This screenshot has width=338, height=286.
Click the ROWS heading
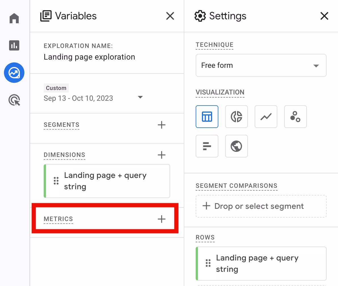tap(205, 237)
